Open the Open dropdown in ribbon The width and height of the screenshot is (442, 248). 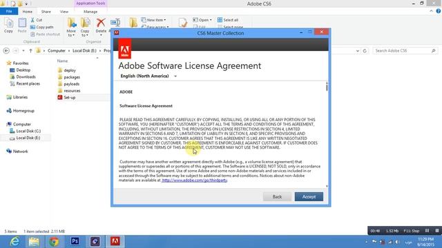click(202, 20)
